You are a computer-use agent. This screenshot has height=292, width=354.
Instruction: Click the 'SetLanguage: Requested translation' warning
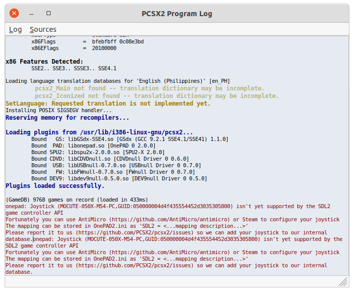coord(108,104)
